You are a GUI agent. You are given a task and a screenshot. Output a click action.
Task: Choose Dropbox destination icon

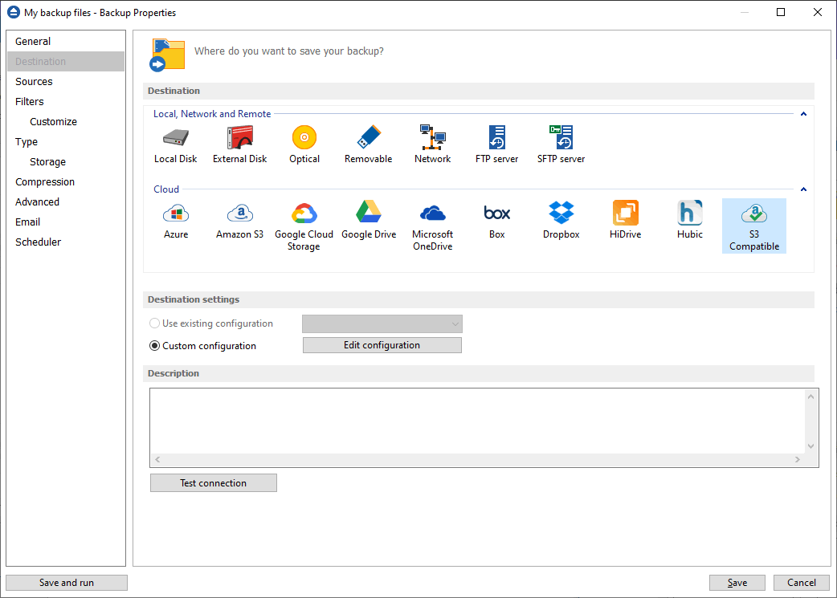[561, 220]
